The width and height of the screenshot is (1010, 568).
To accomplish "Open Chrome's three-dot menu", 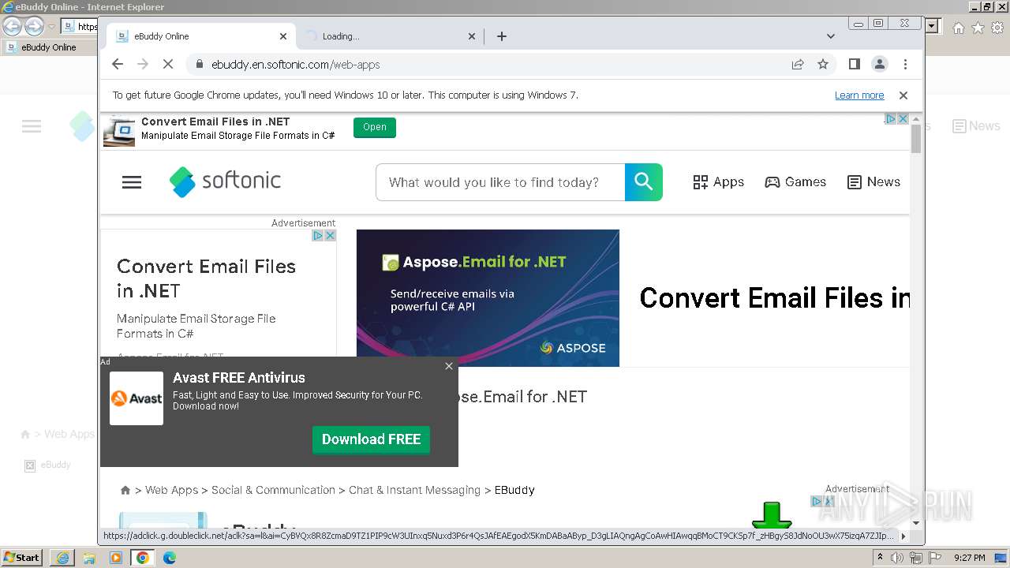I will click(905, 64).
